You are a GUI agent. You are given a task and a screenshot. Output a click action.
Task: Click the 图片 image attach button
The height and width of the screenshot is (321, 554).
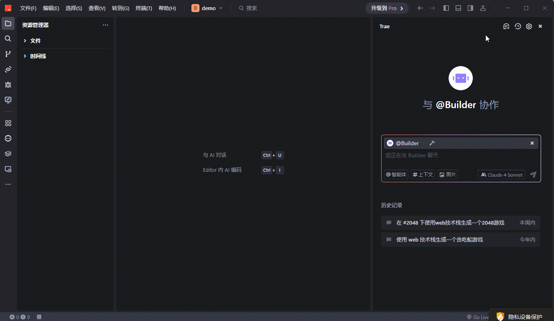[448, 175]
